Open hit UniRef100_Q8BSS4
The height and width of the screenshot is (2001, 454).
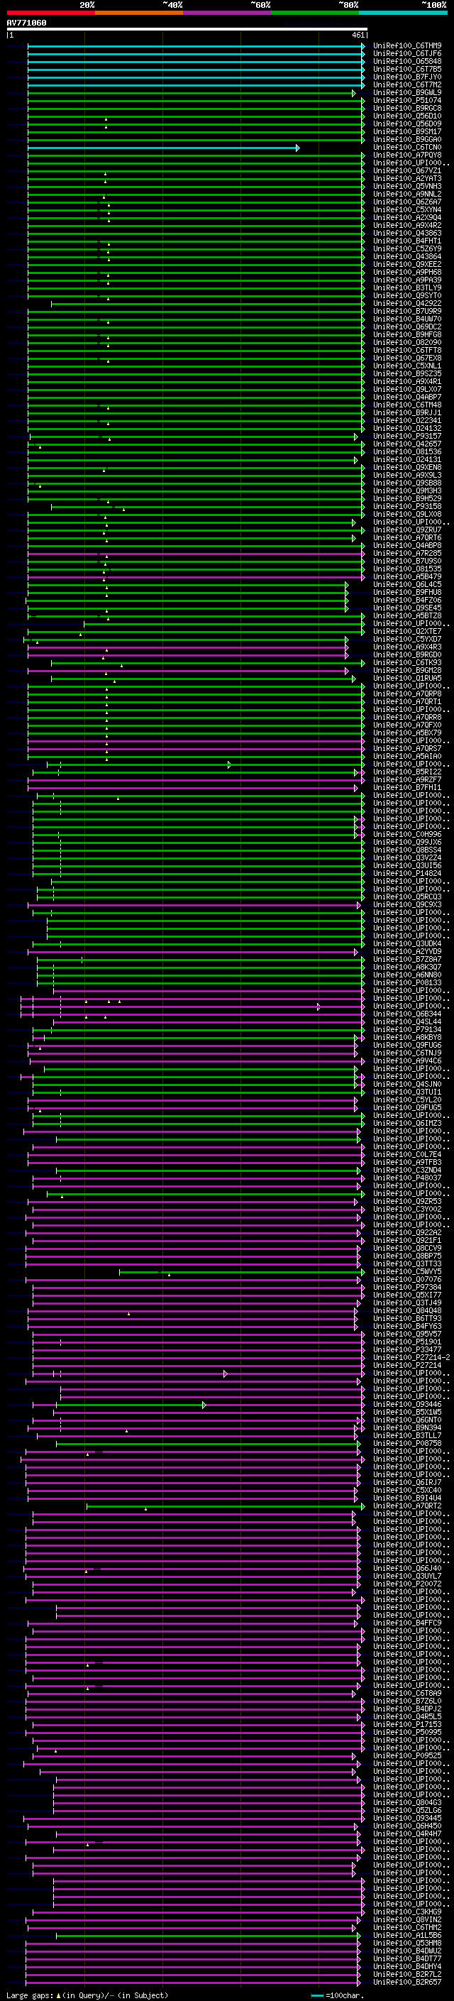pyautogui.click(x=407, y=850)
